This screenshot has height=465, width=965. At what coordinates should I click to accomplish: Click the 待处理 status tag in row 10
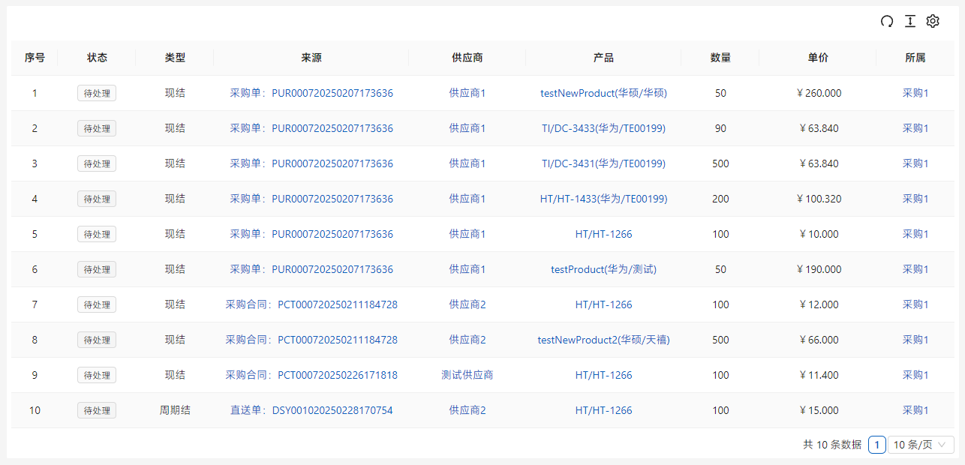tap(97, 411)
